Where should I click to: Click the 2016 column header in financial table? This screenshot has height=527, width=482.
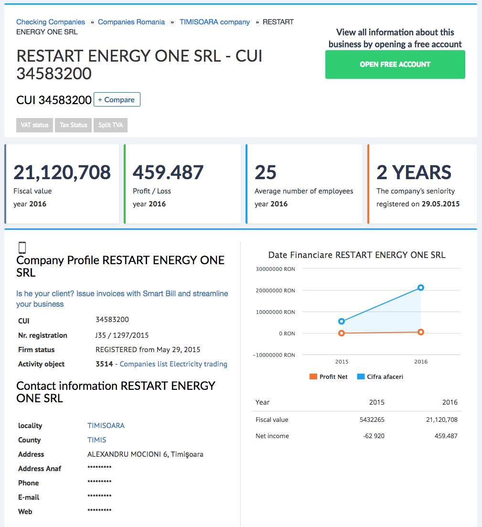(450, 402)
